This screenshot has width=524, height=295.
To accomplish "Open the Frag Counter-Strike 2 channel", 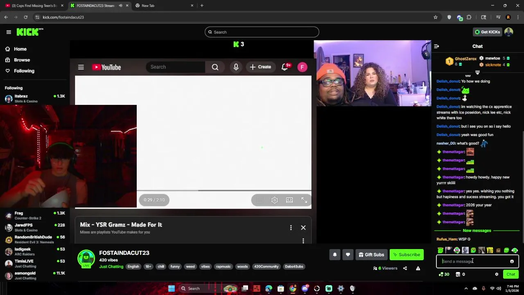I will point(35,216).
